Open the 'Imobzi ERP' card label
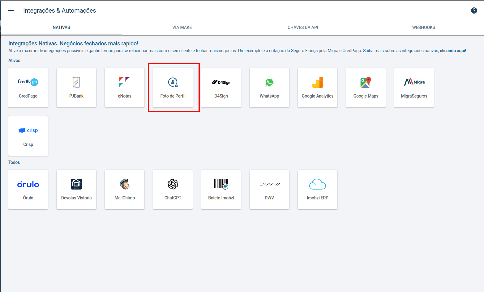The height and width of the screenshot is (292, 484). point(318,198)
